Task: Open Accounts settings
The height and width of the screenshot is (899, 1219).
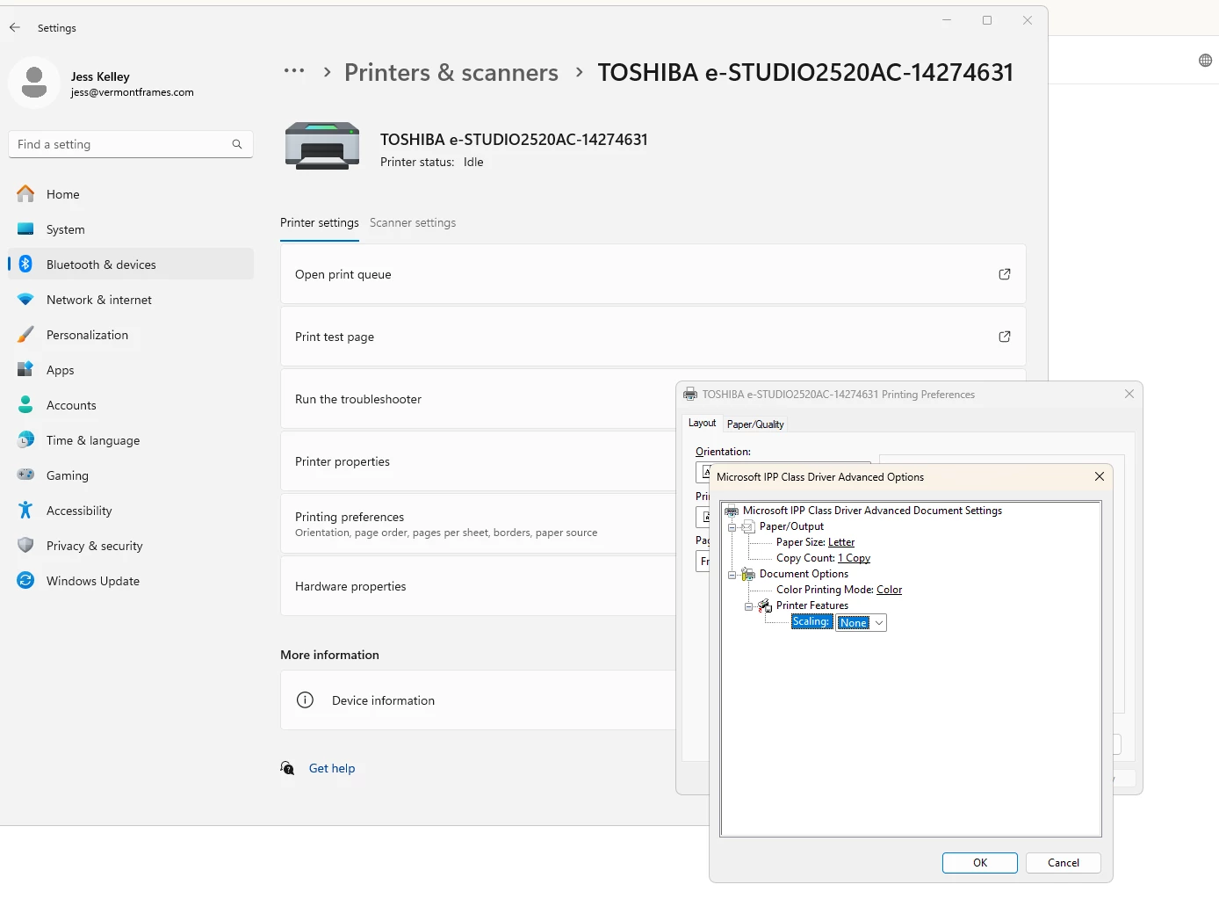Action: (x=131, y=405)
